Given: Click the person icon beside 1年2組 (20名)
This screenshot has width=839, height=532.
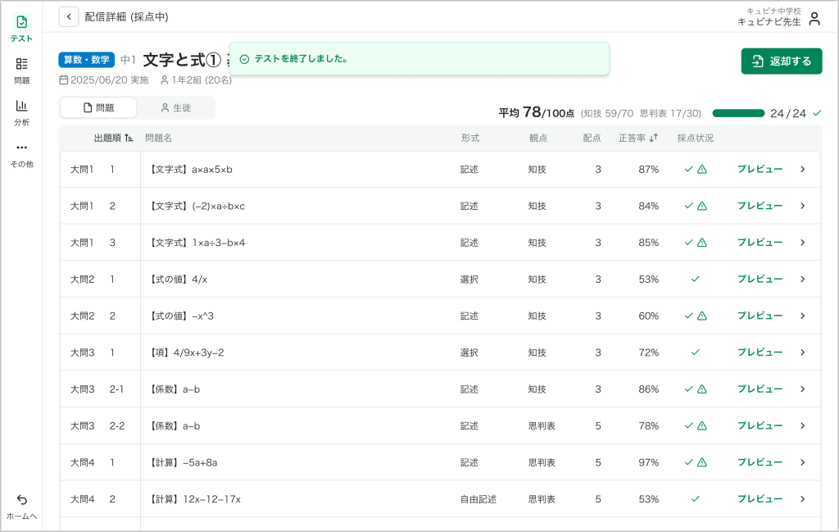Looking at the screenshot, I should point(165,80).
